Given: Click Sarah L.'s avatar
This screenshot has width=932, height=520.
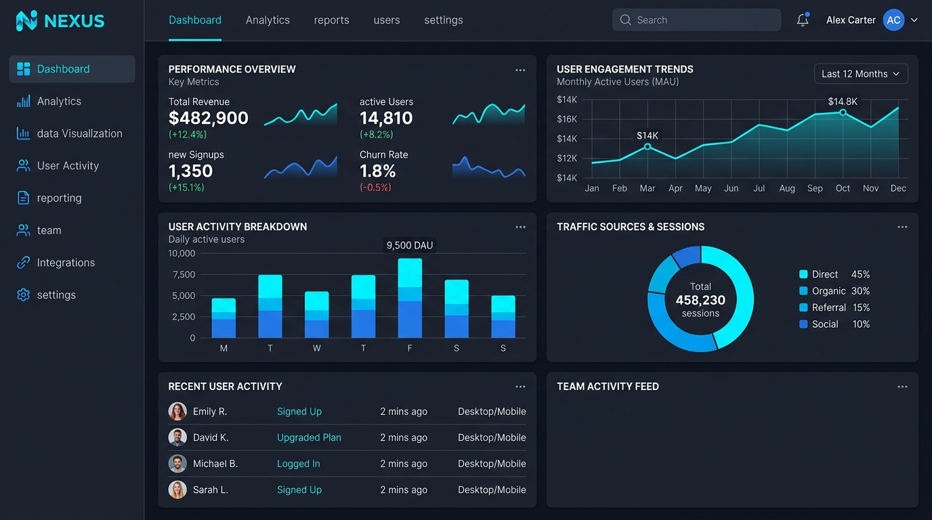Looking at the screenshot, I should click(x=177, y=490).
